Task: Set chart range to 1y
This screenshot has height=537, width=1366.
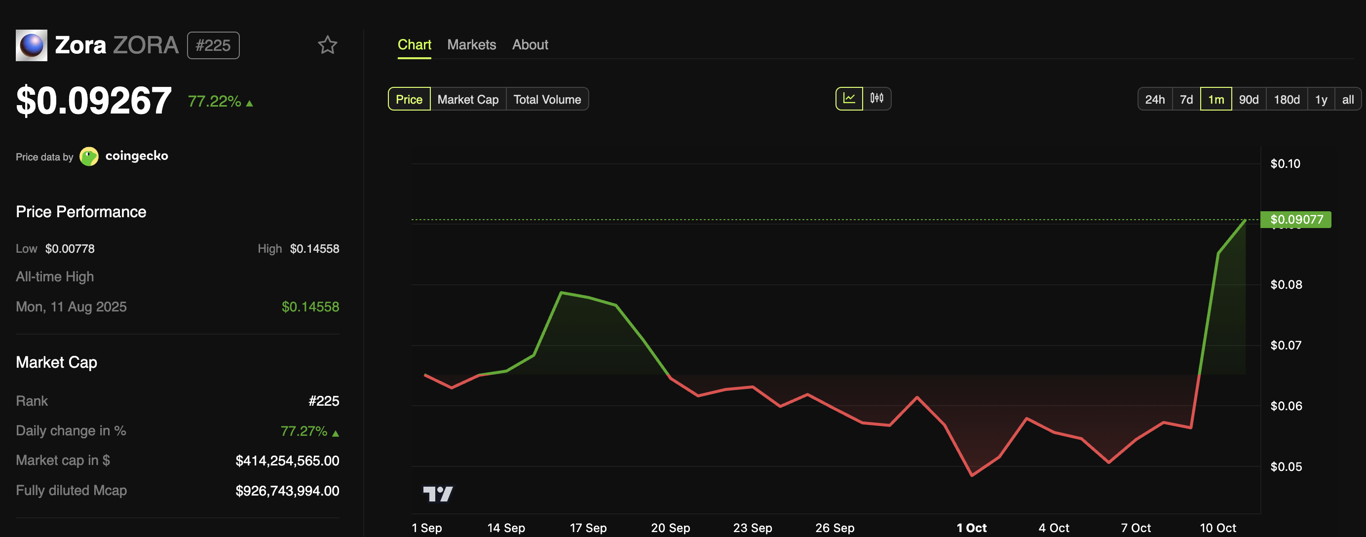Action: (1321, 99)
